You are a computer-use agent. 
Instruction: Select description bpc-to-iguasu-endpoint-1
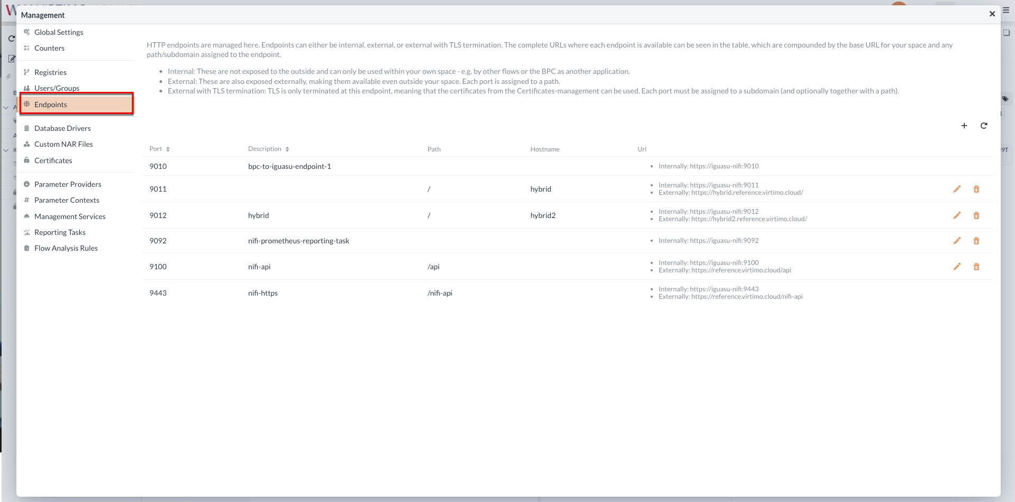289,166
